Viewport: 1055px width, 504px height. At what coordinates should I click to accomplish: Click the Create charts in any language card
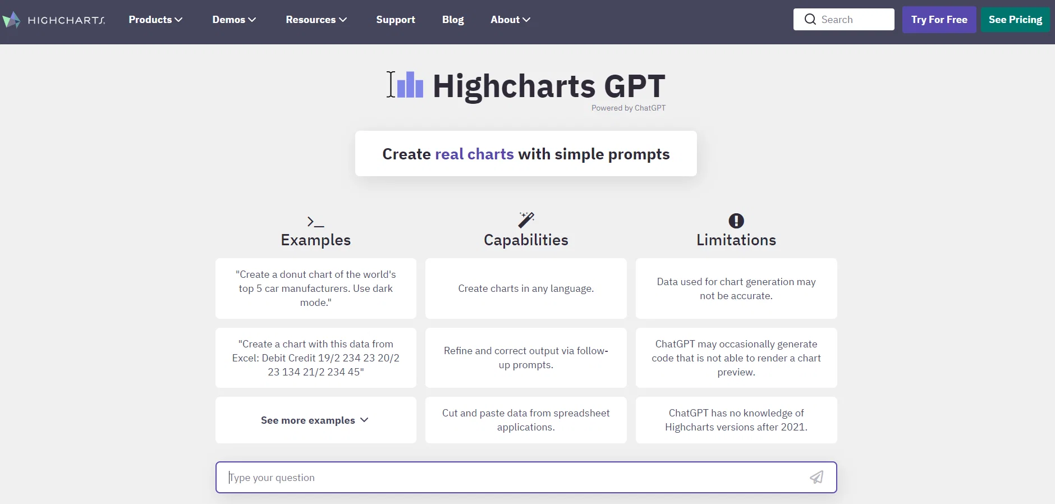pos(526,288)
